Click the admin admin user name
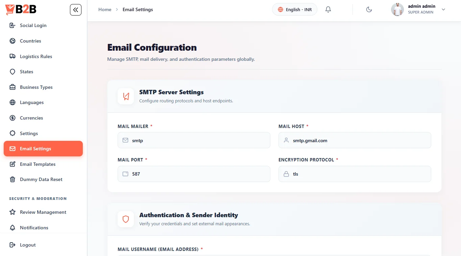Viewport: 461px width, 256px height. [x=421, y=6]
